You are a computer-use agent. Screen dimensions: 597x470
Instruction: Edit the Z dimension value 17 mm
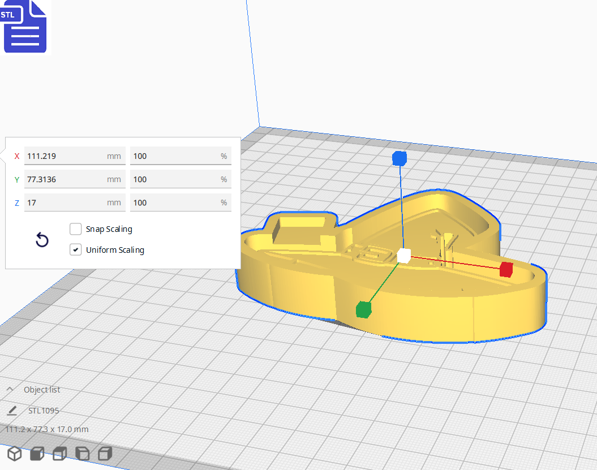[74, 202]
